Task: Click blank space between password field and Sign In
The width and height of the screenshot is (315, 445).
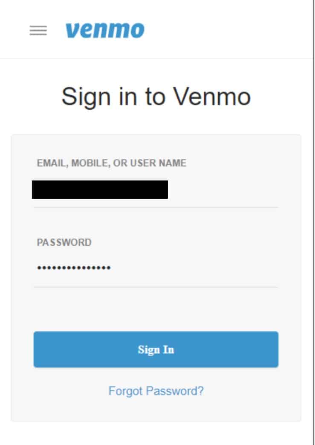Action: click(156, 309)
